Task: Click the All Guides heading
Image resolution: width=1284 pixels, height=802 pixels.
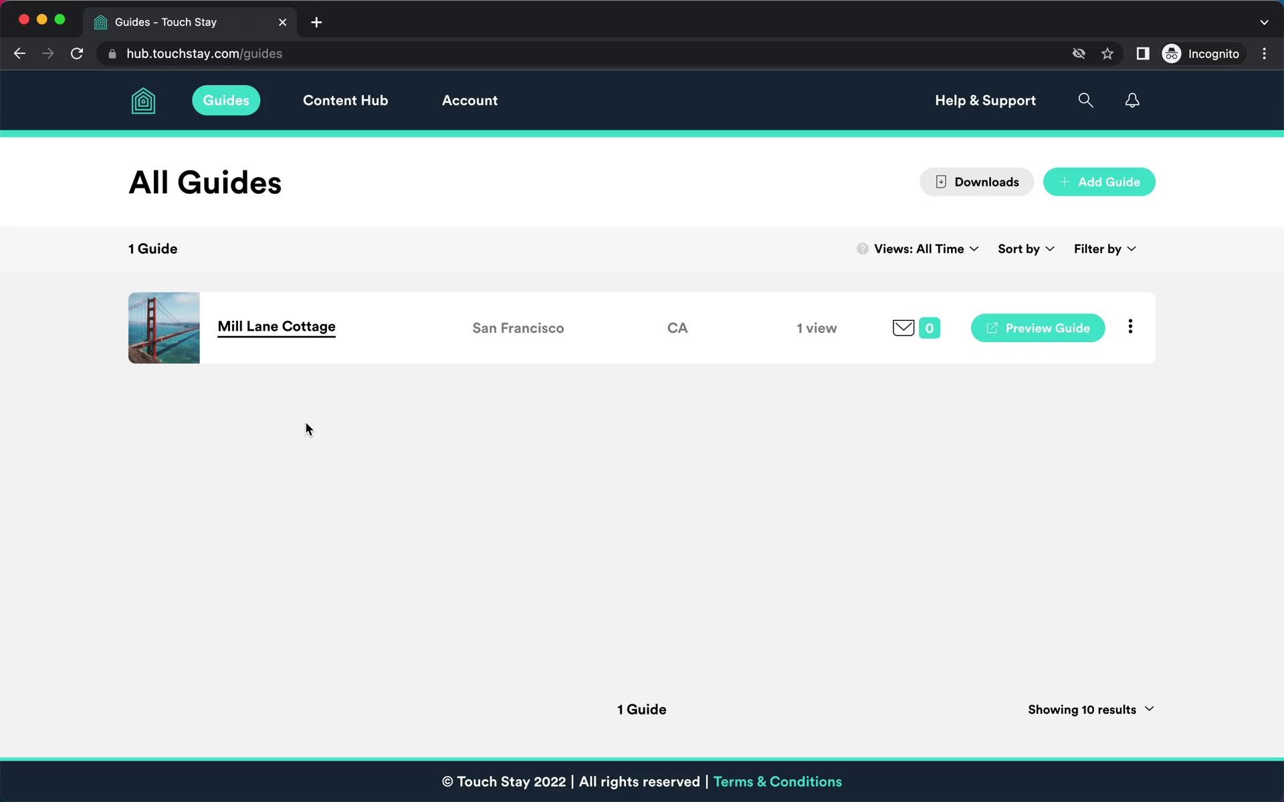Action: tap(205, 182)
